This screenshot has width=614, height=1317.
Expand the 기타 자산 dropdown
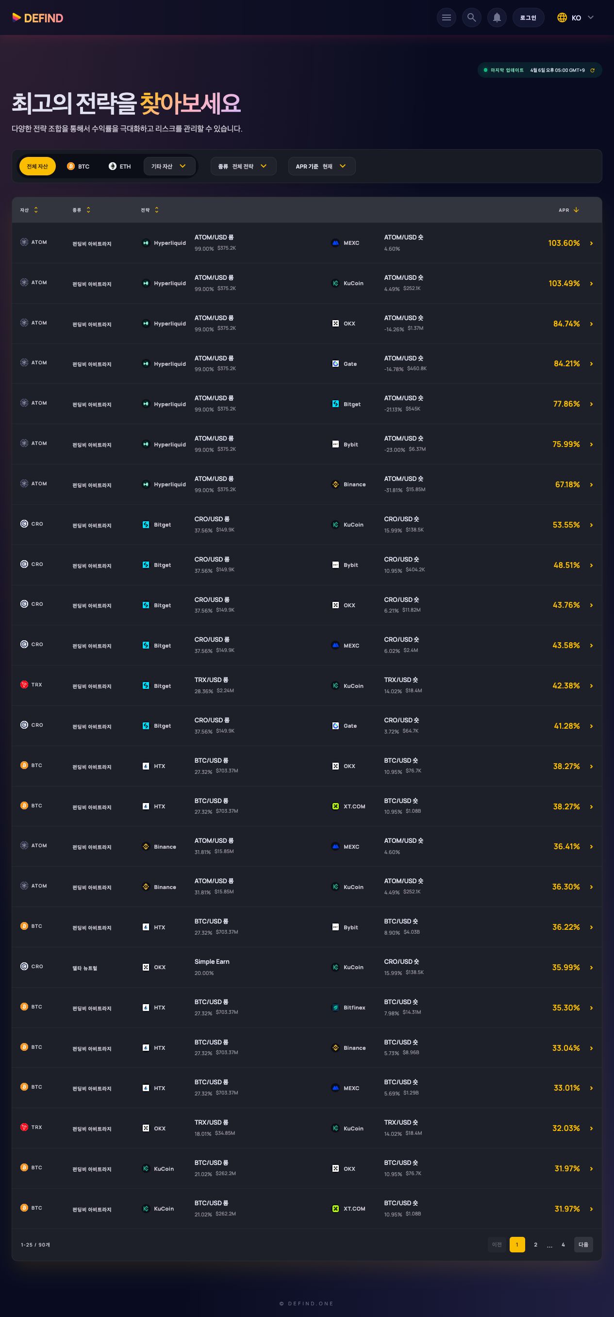tap(169, 166)
